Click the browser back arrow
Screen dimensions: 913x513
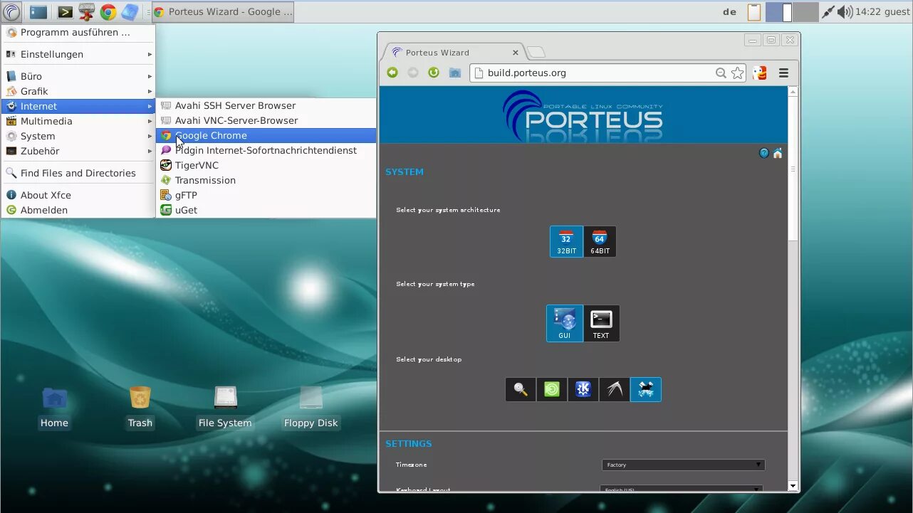[x=392, y=73]
